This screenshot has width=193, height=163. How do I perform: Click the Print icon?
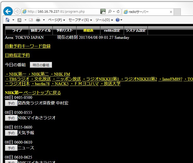click(38, 20)
